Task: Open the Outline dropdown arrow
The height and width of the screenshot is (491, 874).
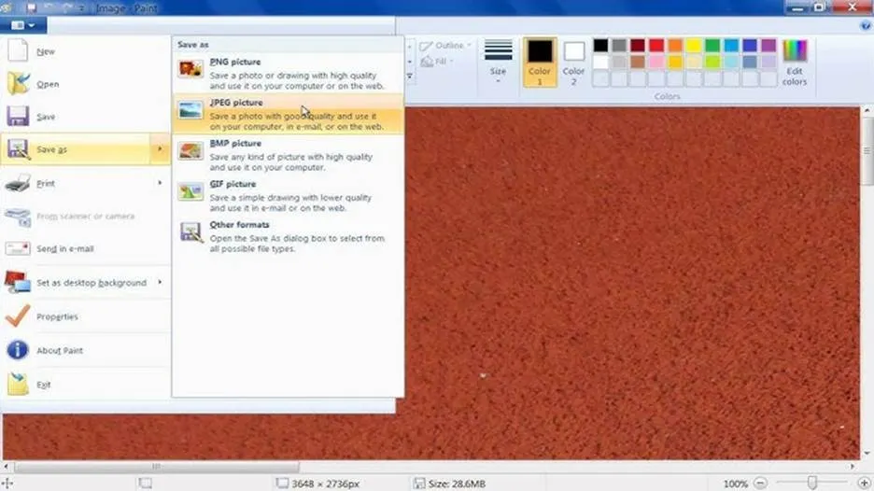Action: 469,45
